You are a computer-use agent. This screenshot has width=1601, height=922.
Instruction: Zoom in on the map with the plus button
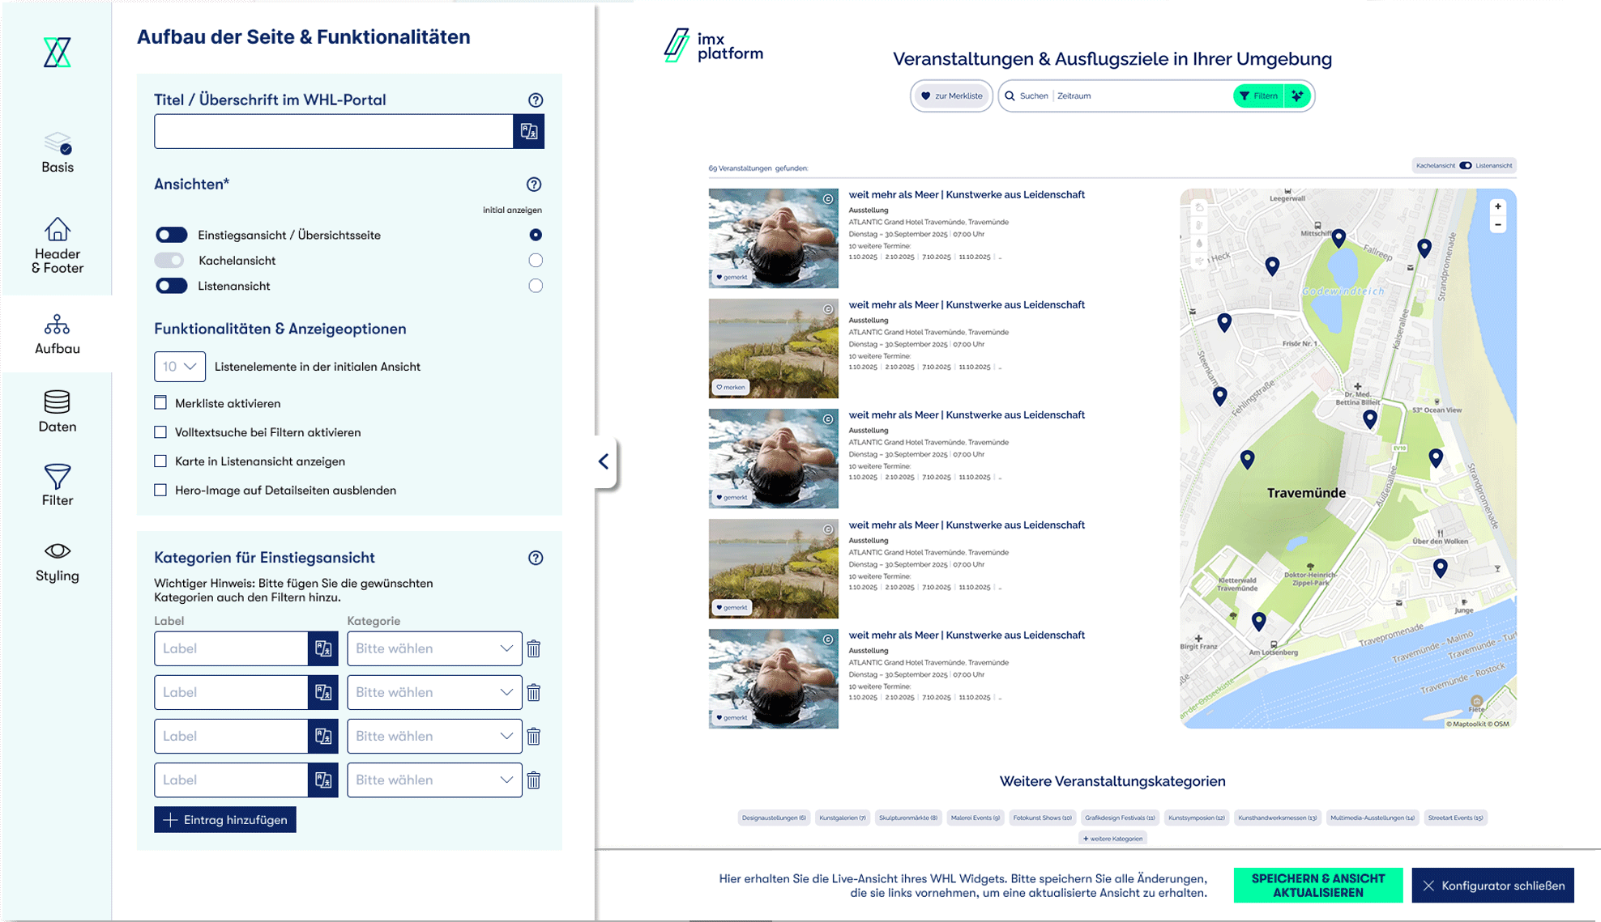click(x=1498, y=207)
